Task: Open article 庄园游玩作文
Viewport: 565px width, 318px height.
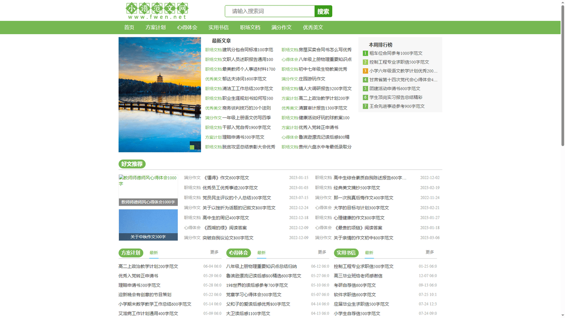Action: (312, 79)
